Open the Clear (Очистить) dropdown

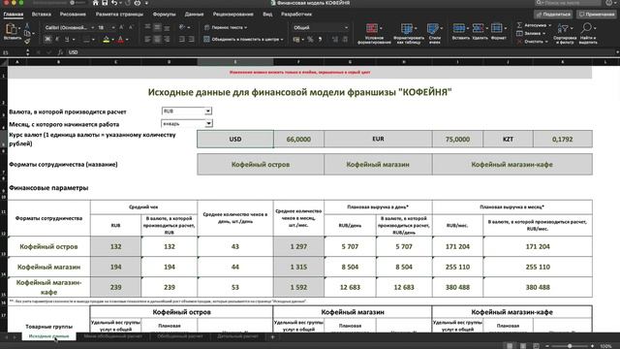pos(533,42)
